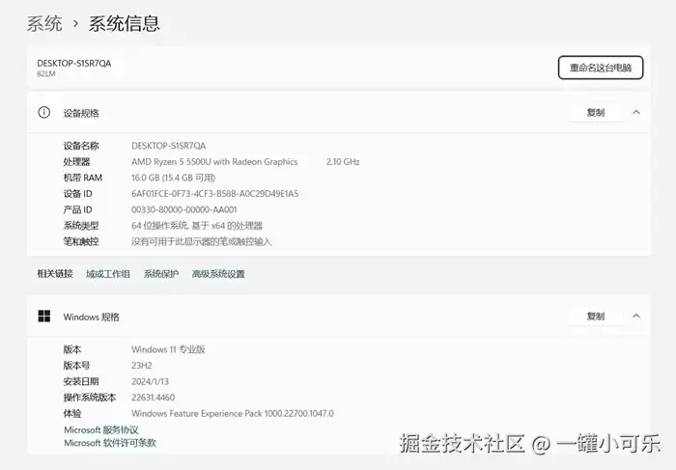Go back to 系统 breadcrumb
The width and height of the screenshot is (676, 470).
coord(44,24)
